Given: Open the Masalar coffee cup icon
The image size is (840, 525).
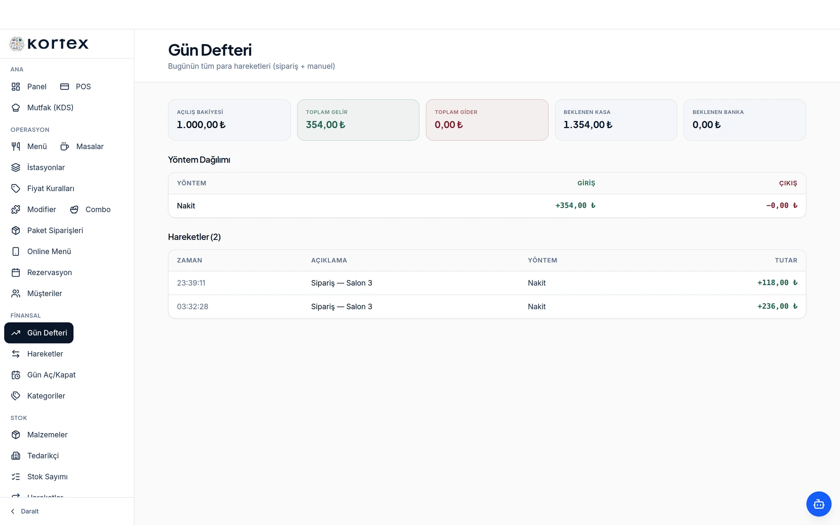Looking at the screenshot, I should [64, 147].
